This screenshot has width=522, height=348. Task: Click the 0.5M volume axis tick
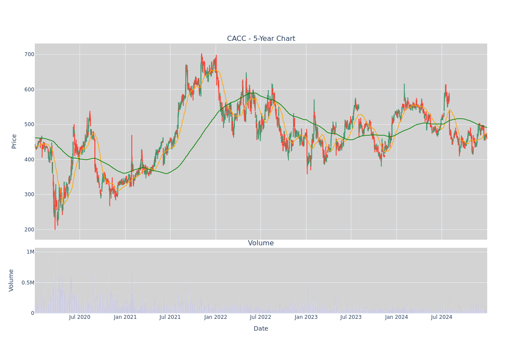(x=27, y=283)
